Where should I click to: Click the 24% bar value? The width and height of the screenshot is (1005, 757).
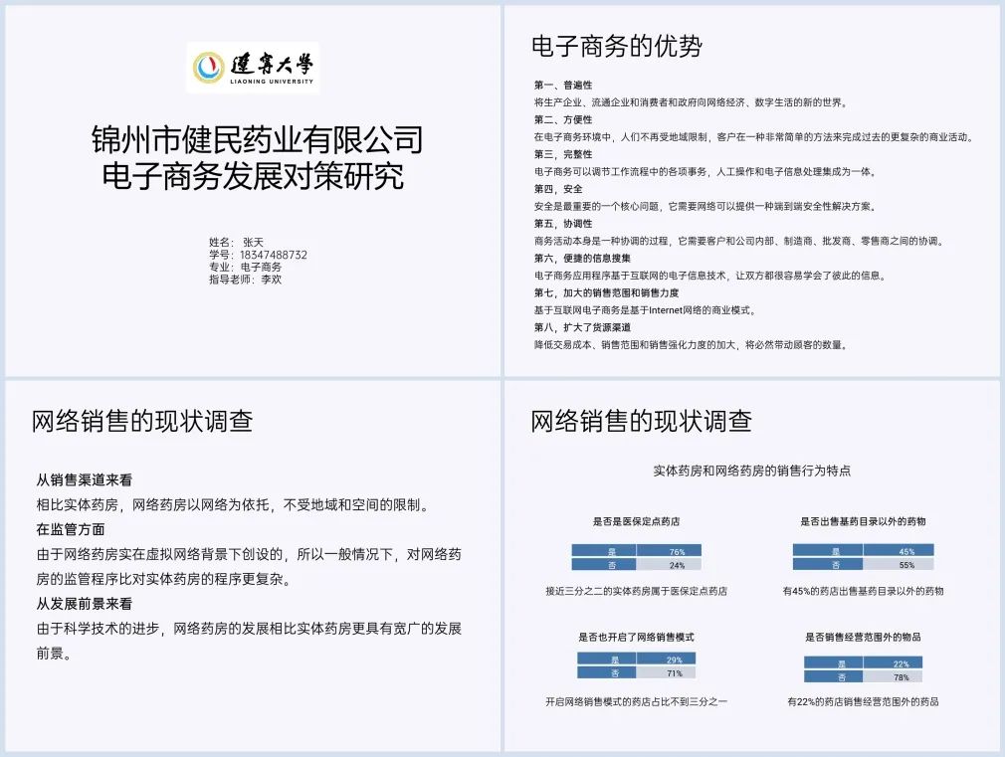tap(677, 565)
